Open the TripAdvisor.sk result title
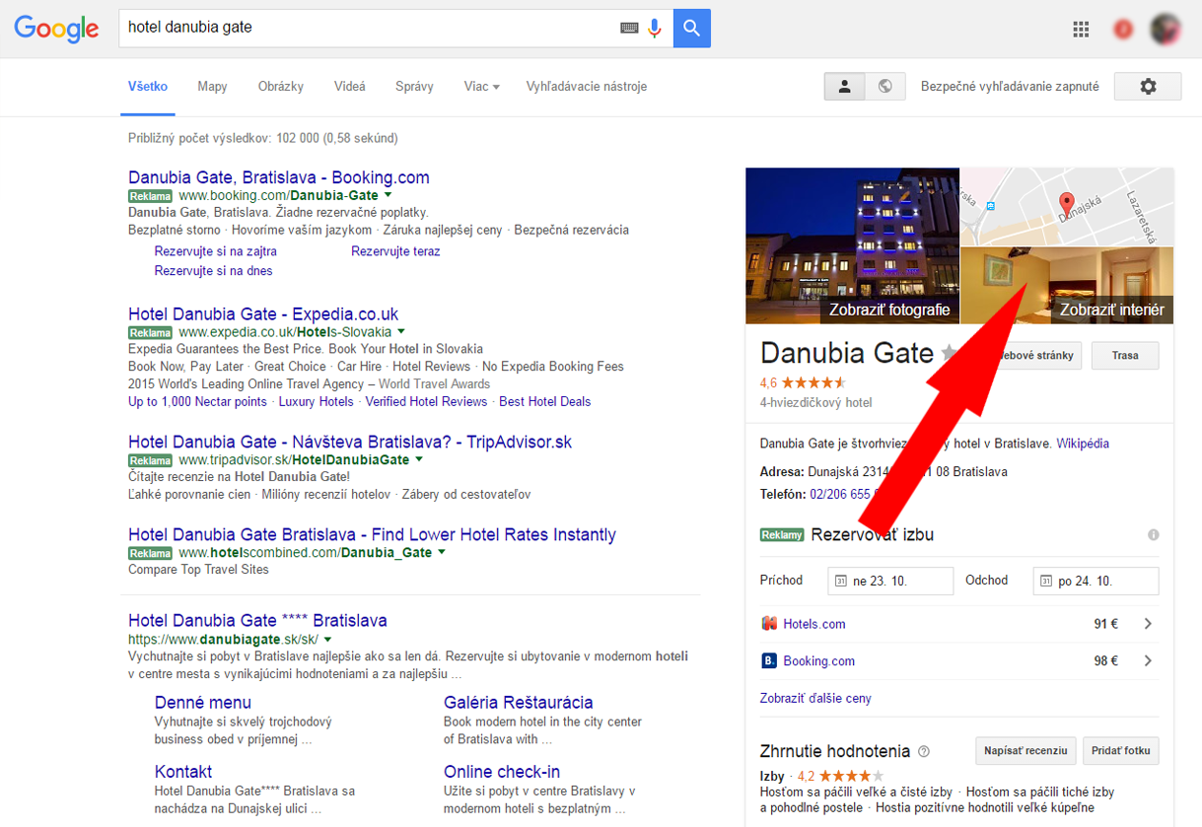Image resolution: width=1202 pixels, height=827 pixels. coord(350,442)
